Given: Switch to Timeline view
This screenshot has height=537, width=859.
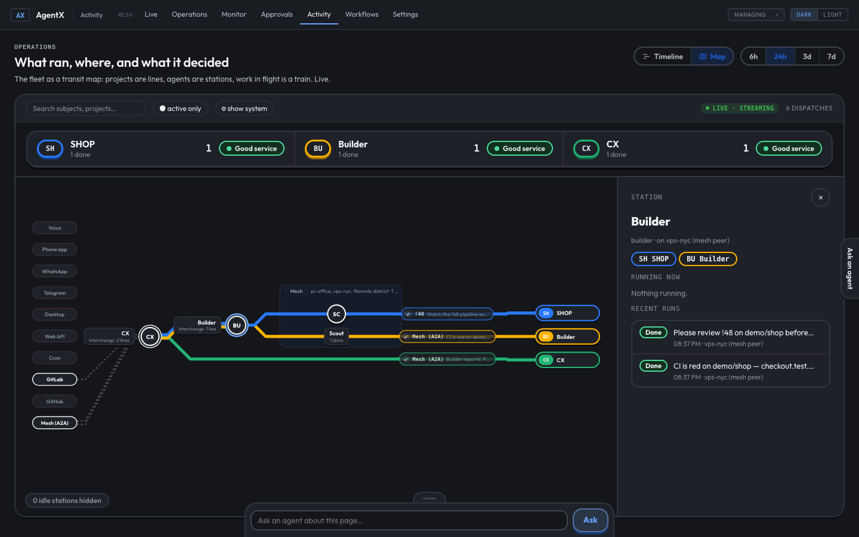Looking at the screenshot, I should pyautogui.click(x=663, y=57).
